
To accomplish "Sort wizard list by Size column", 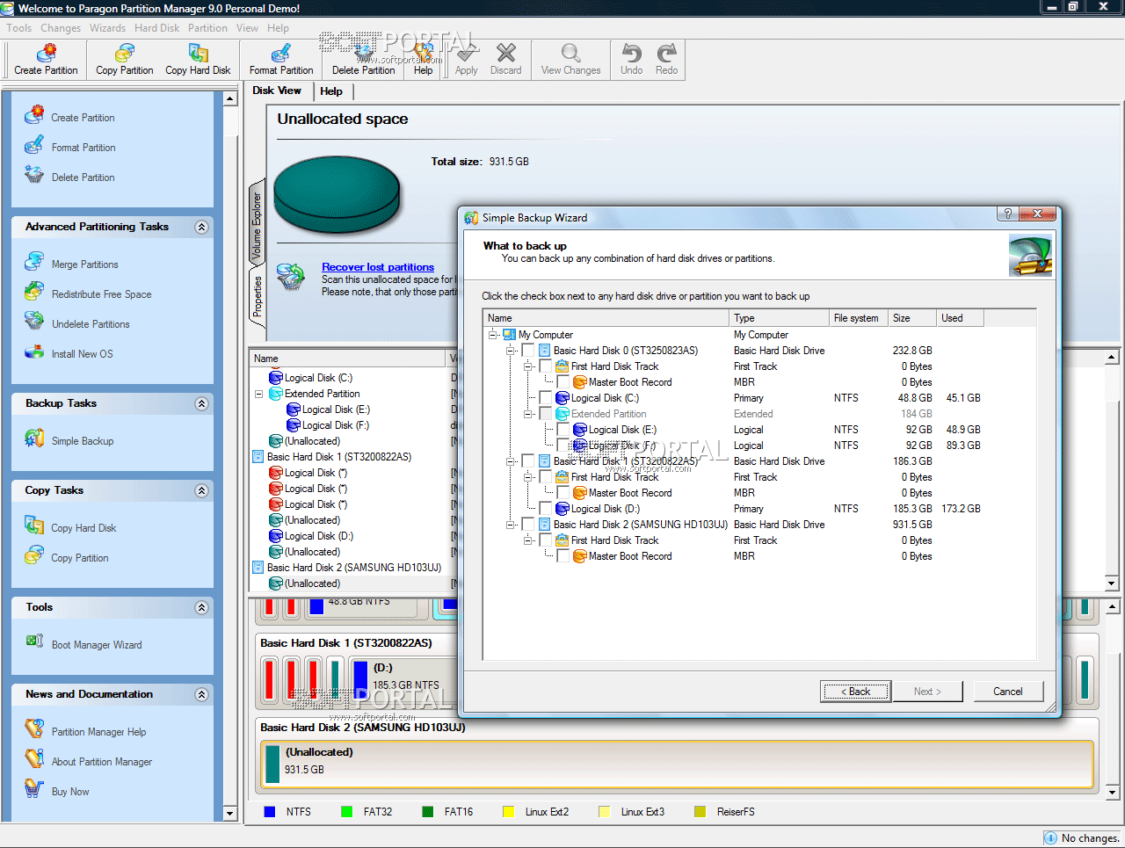I will pos(911,318).
